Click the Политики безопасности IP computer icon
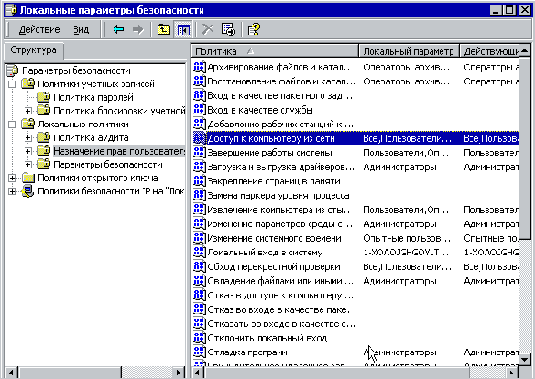Image resolution: width=535 pixels, height=379 pixels. click(27, 191)
